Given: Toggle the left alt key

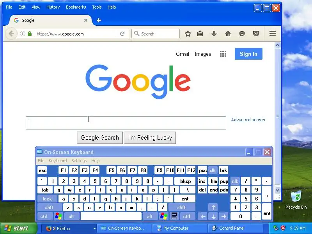Looking at the screenshot, I should tap(71, 216).
